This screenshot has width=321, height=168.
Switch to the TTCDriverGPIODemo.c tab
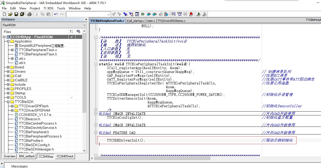[x=172, y=21]
